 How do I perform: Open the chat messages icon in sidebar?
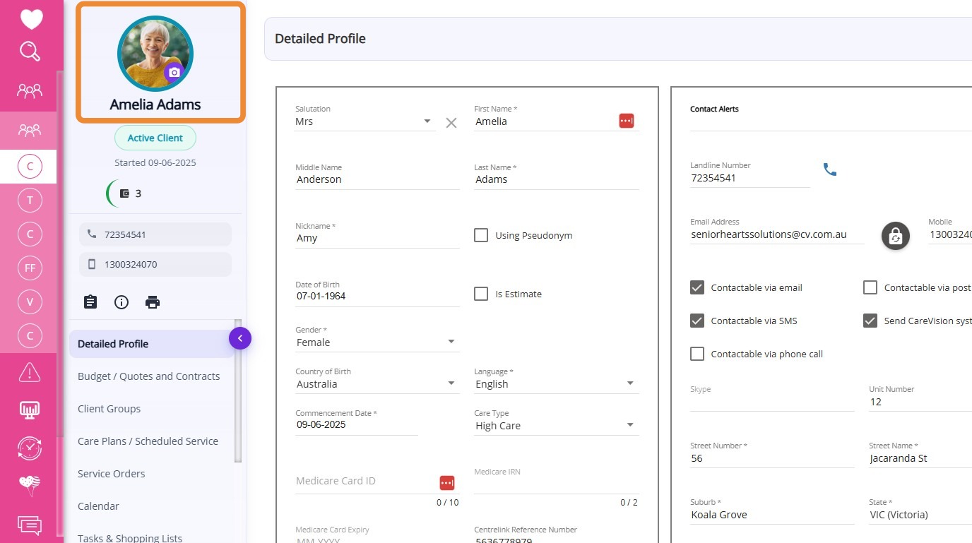tap(30, 525)
